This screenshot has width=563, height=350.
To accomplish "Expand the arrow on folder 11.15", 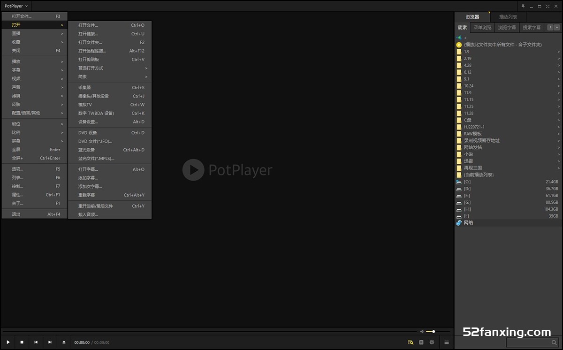I will pos(559,99).
